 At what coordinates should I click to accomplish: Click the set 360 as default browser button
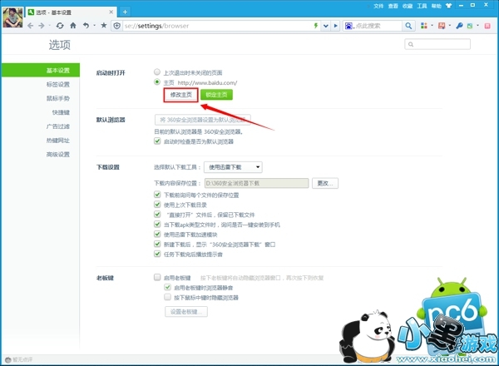coord(202,120)
